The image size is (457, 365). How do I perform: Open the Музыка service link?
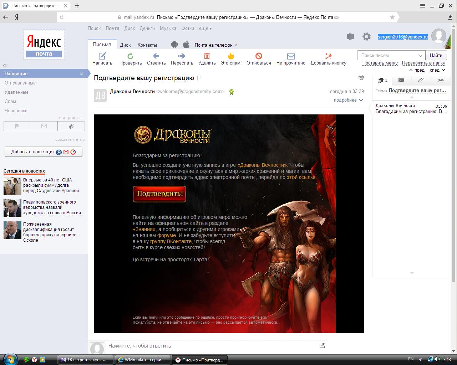pos(168,28)
